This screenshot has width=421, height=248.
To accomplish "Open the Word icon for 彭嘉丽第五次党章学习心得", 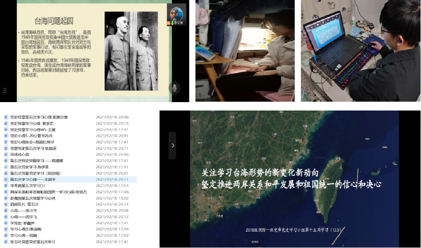I will click(6, 198).
